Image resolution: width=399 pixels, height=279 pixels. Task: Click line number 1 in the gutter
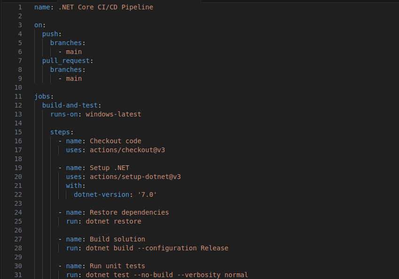[x=20, y=8]
